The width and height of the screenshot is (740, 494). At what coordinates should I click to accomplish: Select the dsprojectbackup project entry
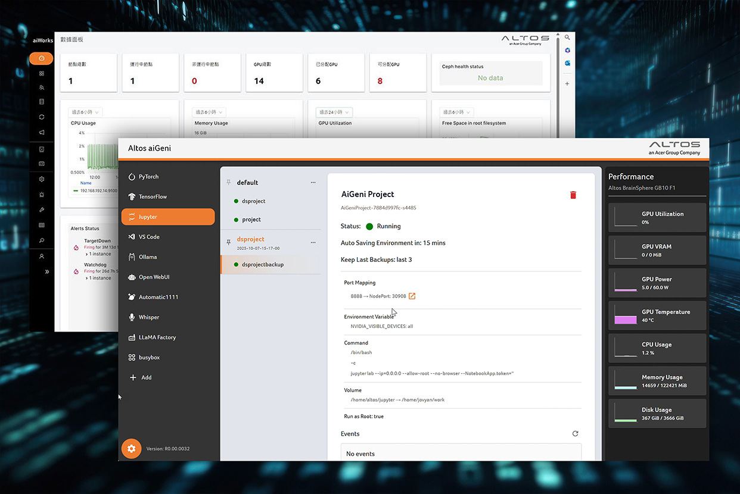click(262, 264)
